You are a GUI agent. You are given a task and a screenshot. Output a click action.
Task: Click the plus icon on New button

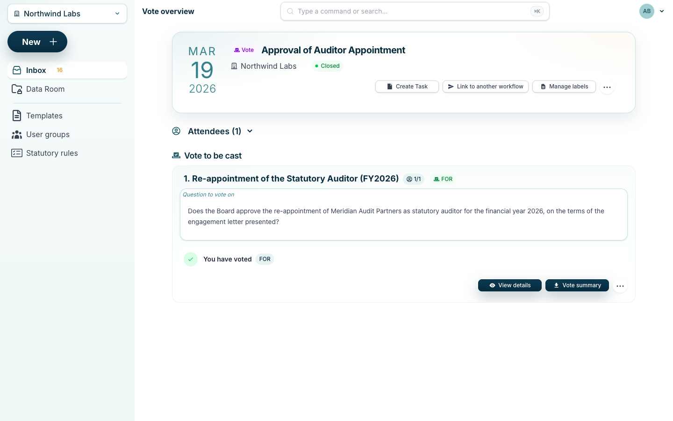(53, 42)
